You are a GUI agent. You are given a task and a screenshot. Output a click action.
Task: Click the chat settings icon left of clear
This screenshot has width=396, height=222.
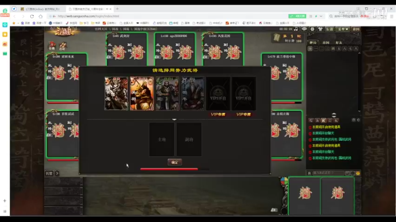[x=353, y=120]
